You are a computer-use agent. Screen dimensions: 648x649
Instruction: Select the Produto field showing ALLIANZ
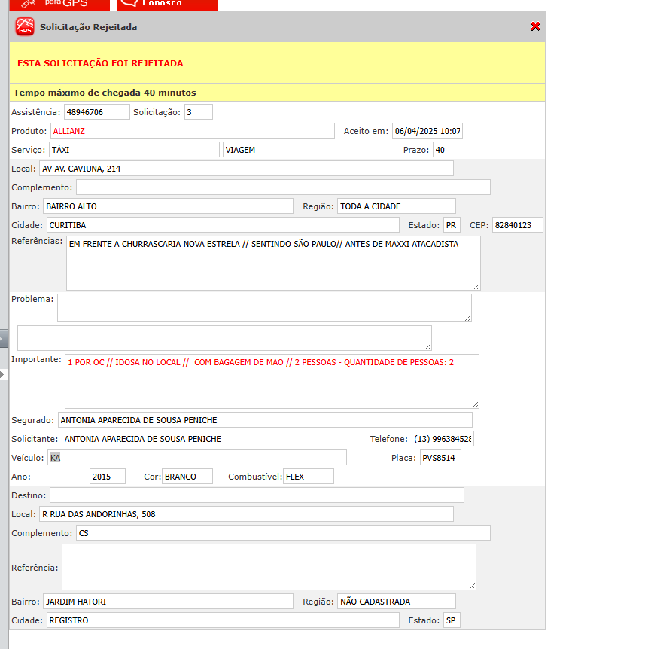(x=192, y=131)
